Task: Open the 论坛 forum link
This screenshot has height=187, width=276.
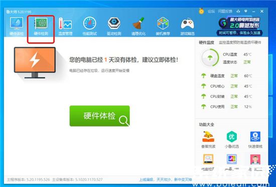Action: pos(211,12)
